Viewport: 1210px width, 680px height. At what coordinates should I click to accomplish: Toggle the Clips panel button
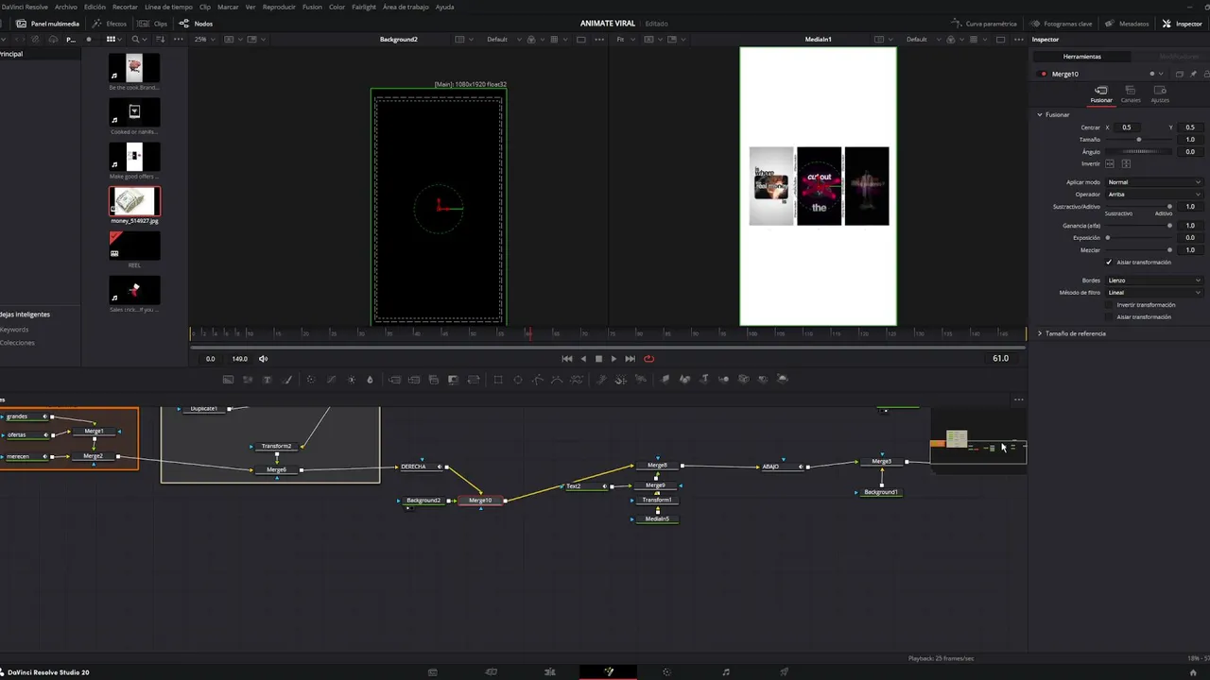(x=152, y=24)
